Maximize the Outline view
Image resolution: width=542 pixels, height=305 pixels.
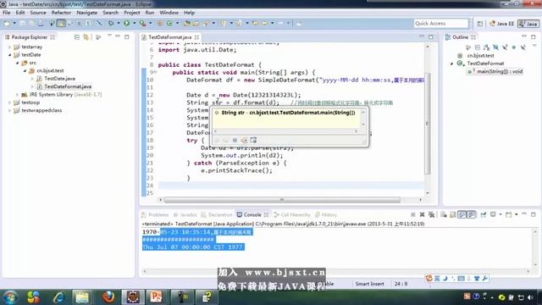tap(534, 36)
